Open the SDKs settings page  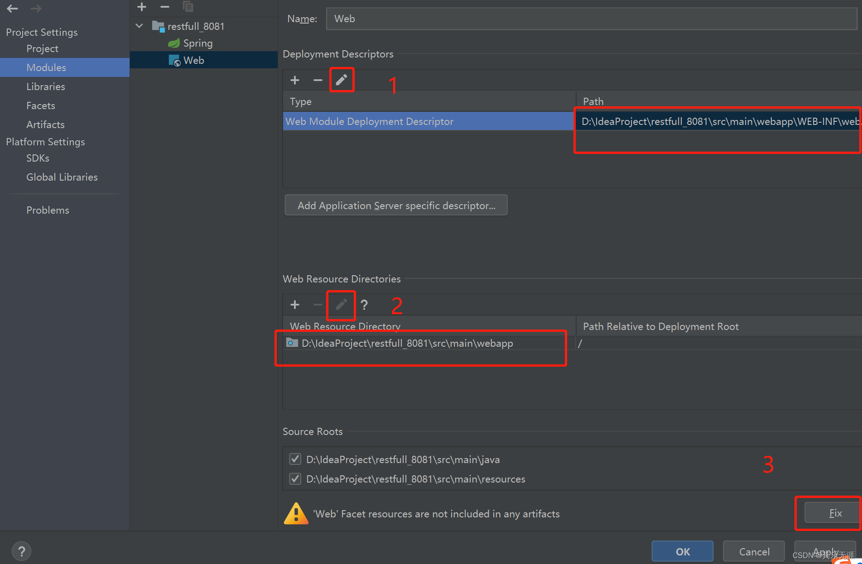click(x=38, y=158)
